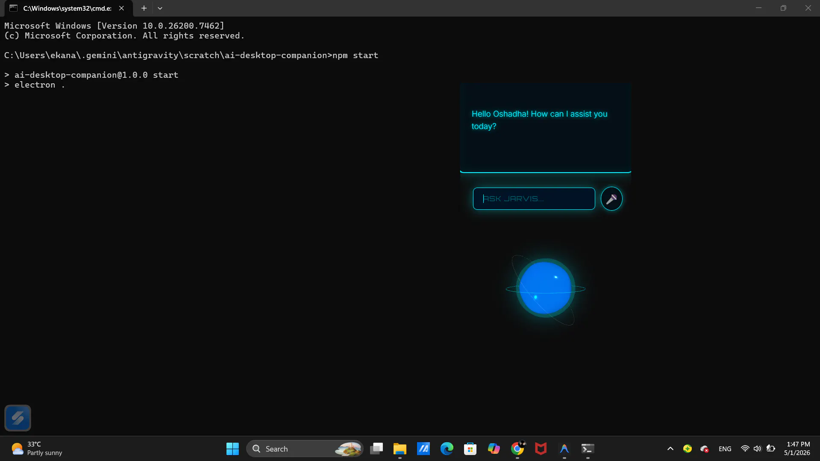This screenshot has height=461, width=820.
Task: Restore down the terminal window
Action: (783, 8)
